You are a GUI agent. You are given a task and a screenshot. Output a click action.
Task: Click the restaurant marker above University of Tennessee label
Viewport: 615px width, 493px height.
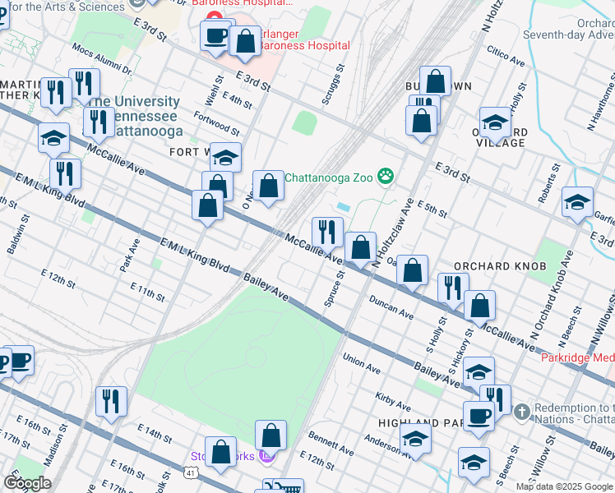click(x=84, y=85)
